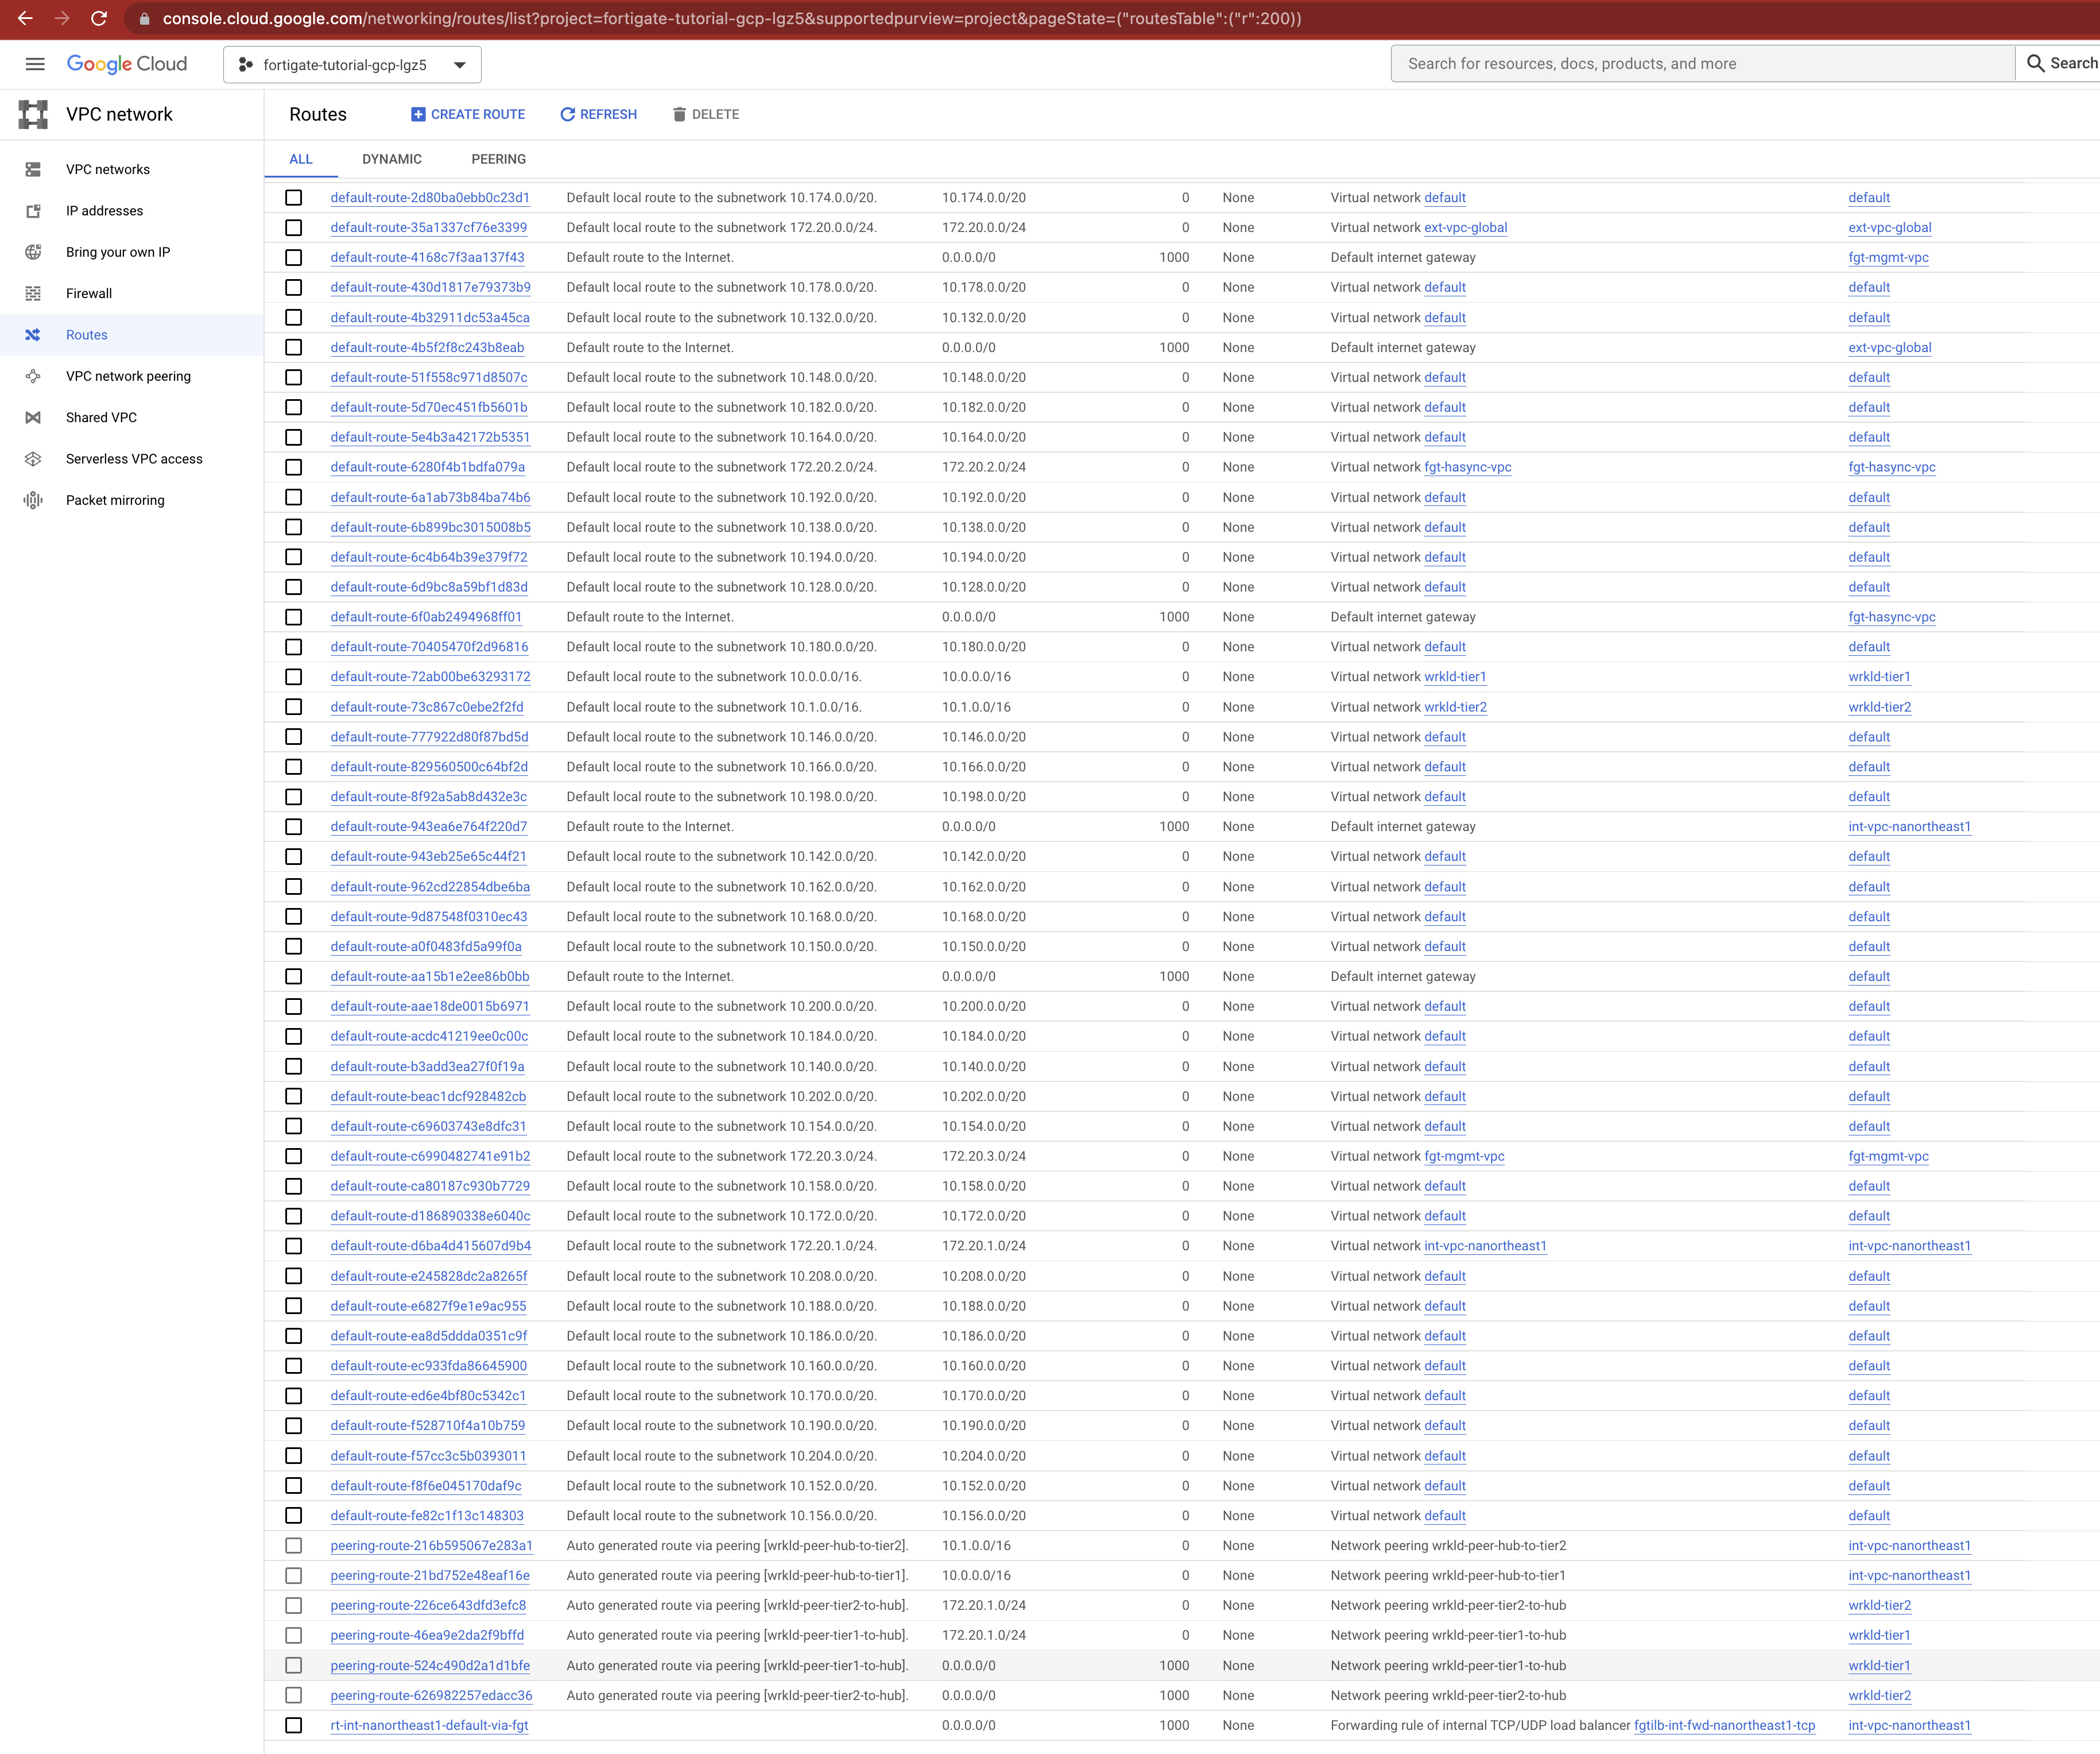Screen dimensions: 2100x1754
Task: Check the default-route-4168c7f3aa137f43 row checkbox
Action: click(294, 258)
